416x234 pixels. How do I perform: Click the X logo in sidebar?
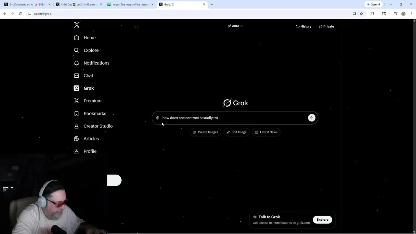[77, 25]
